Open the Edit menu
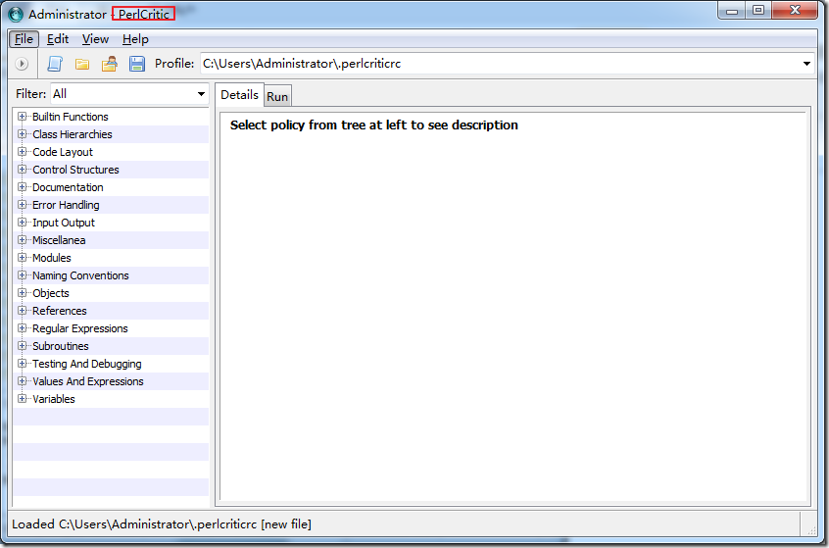Viewport: 829px width, 548px height. (x=58, y=39)
